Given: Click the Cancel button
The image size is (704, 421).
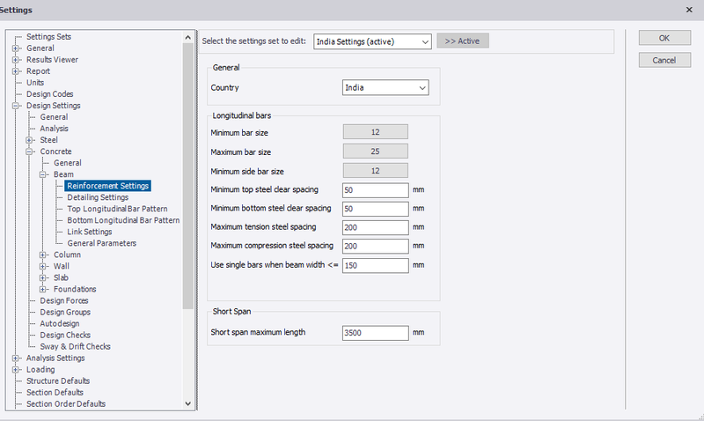Looking at the screenshot, I should tap(664, 60).
